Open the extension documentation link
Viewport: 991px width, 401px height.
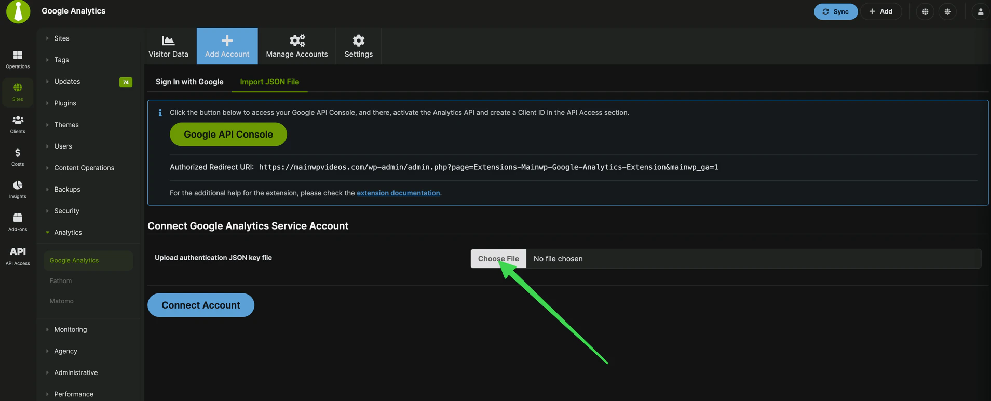[x=398, y=193]
